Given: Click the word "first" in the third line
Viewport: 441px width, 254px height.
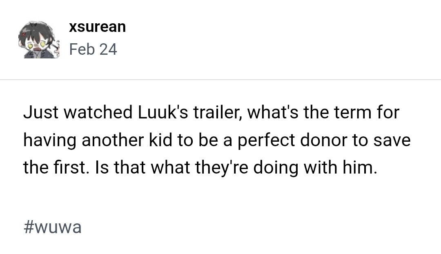Looking at the screenshot, I should [x=68, y=168].
